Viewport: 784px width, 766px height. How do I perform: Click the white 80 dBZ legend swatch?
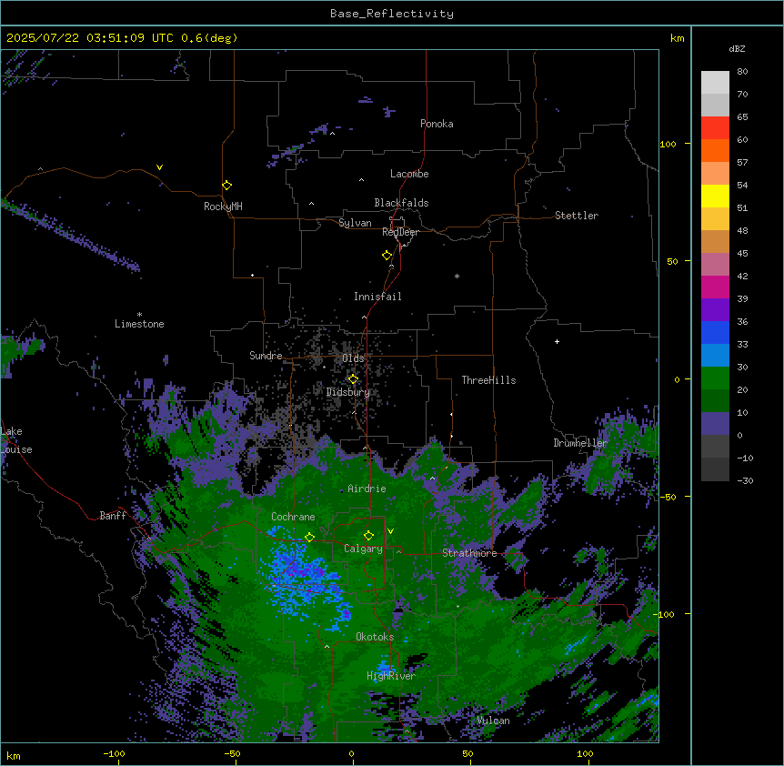pyautogui.click(x=715, y=82)
